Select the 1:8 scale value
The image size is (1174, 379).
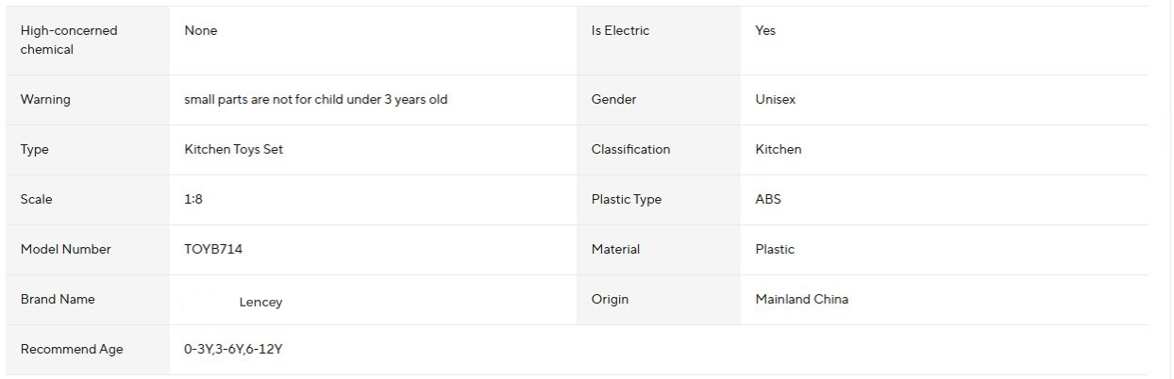click(193, 200)
